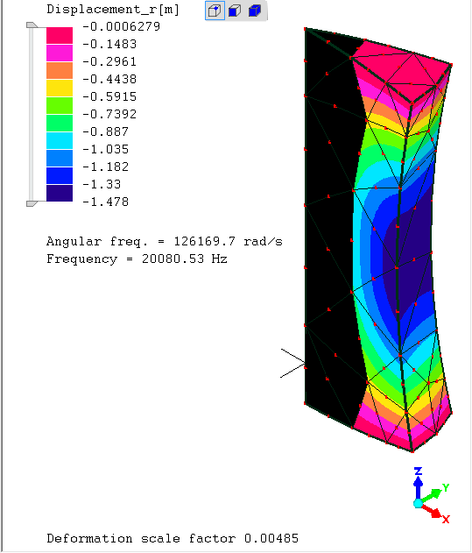Select the face selection cube icon
472x553 pixels.
(x=235, y=11)
